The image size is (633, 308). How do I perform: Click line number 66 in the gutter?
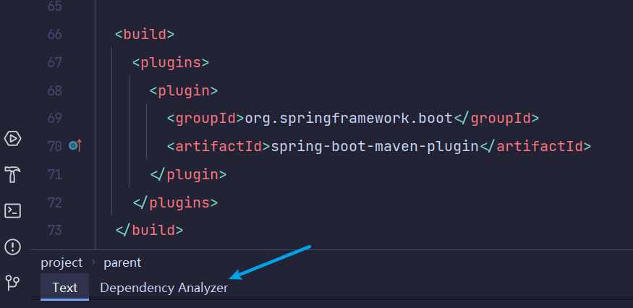[54, 34]
